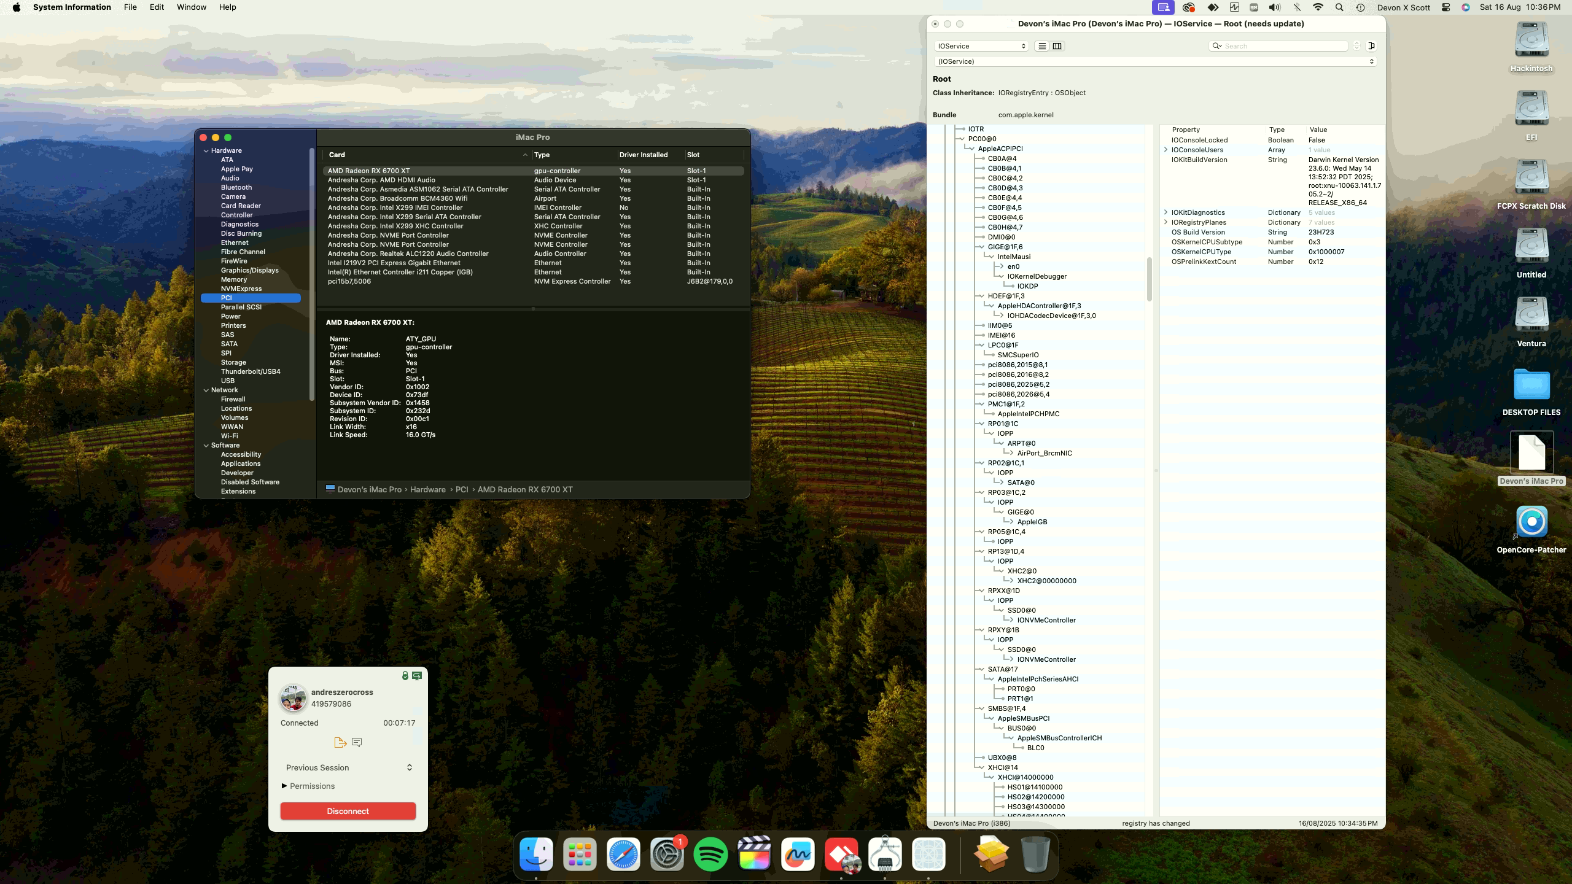The height and width of the screenshot is (884, 1572).
Task: Collapse the Software section in the sidebar
Action: click(x=206, y=445)
